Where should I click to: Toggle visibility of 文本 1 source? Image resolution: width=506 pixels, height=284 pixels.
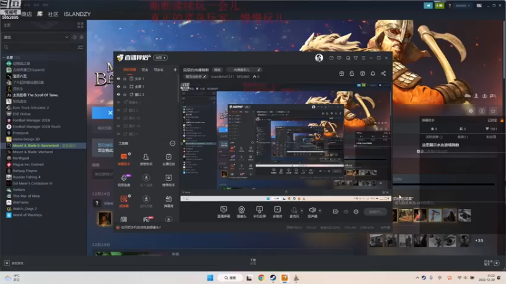(118, 78)
